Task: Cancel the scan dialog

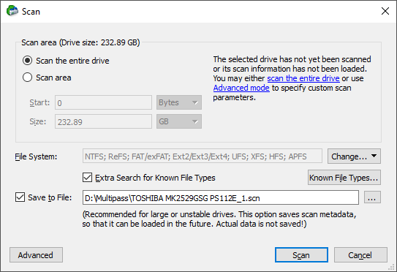Action: coord(360,254)
